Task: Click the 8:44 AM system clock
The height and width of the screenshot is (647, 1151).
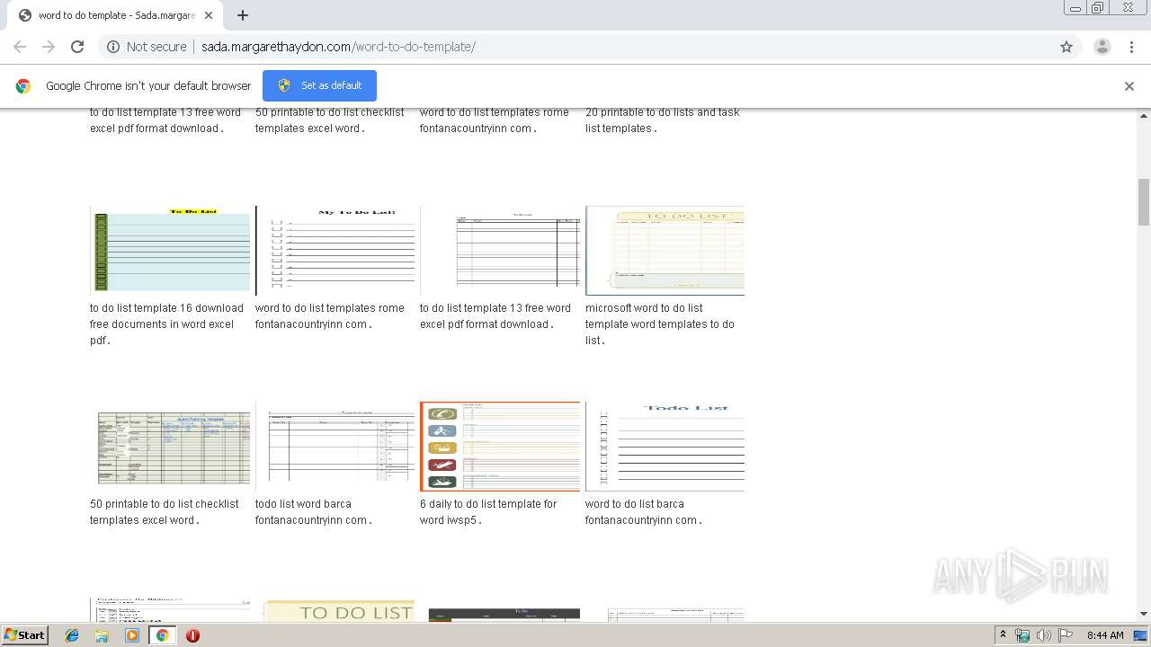Action: coord(1105,635)
